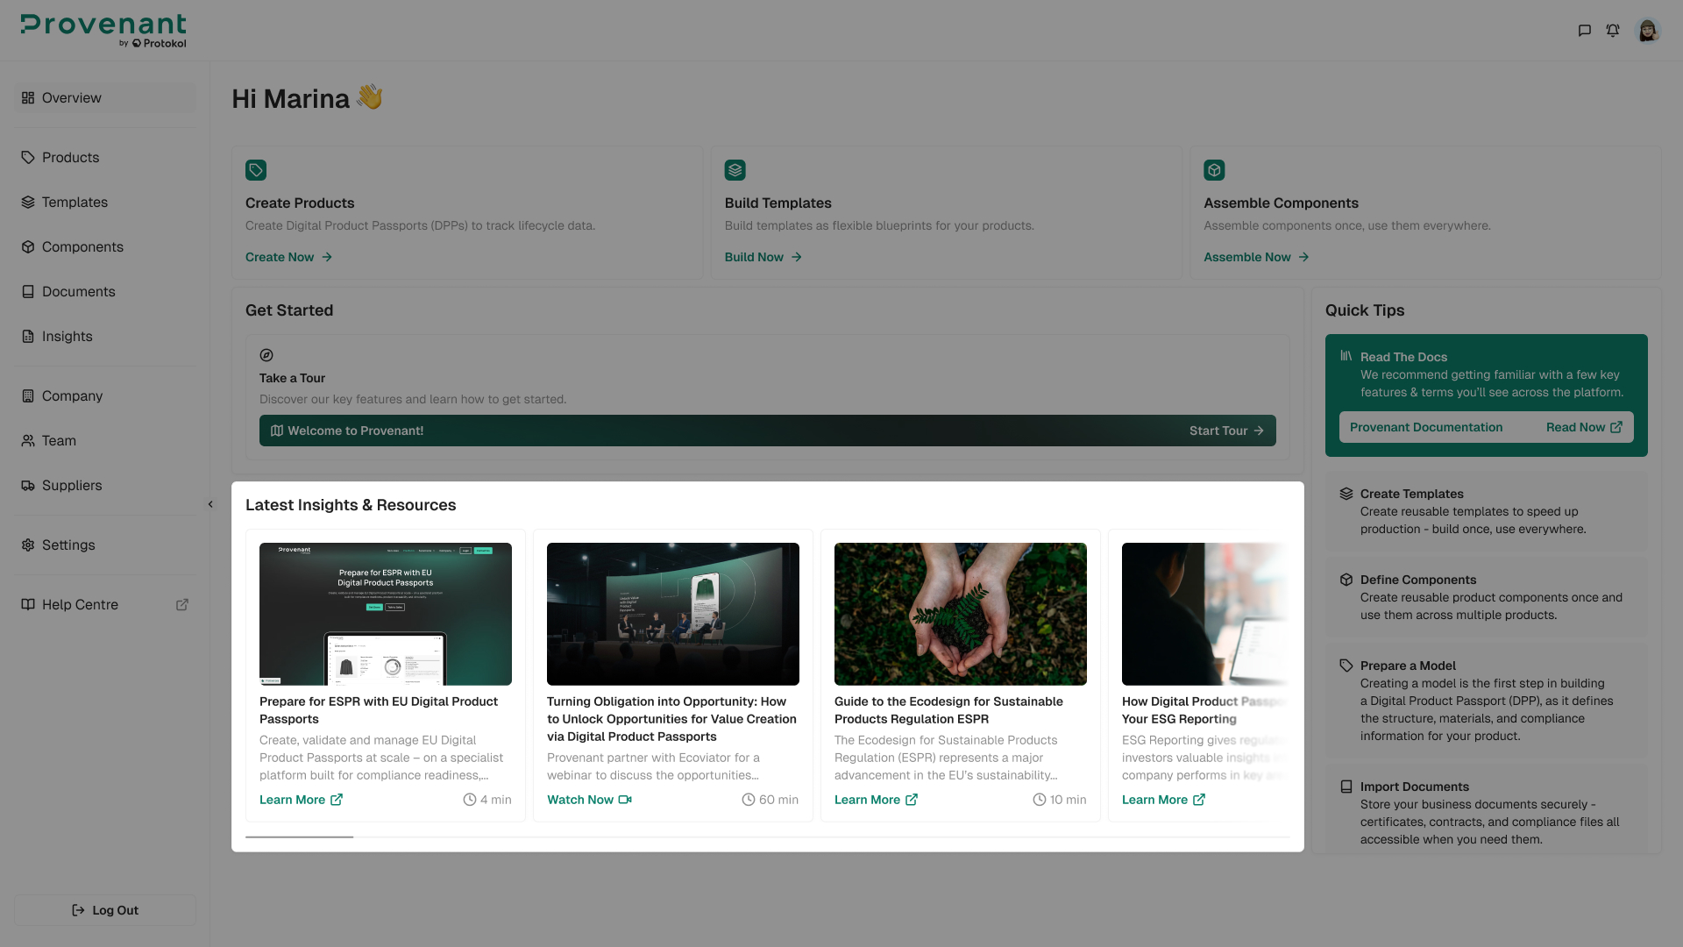Open Company in the sidebar
The height and width of the screenshot is (947, 1683).
(105, 396)
